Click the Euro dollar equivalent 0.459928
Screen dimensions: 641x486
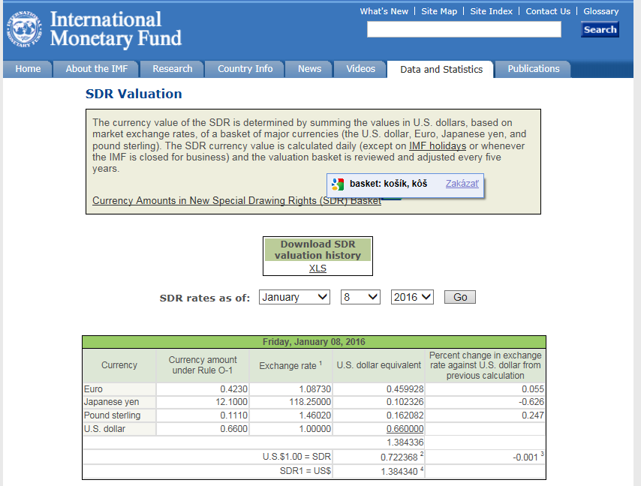tap(405, 389)
